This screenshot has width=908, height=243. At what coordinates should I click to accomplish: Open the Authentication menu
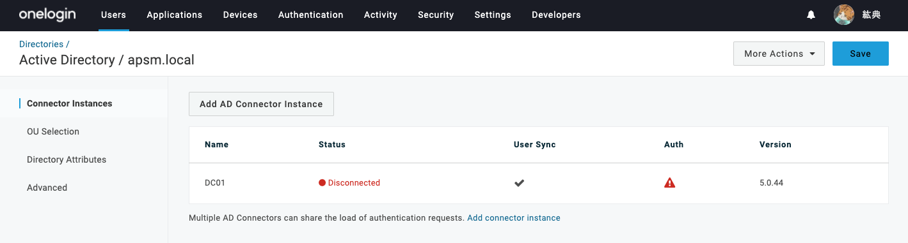(310, 15)
